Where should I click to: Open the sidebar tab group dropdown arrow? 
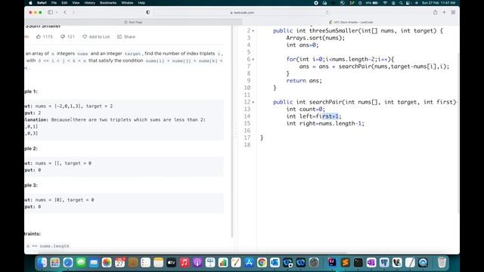click(57, 12)
